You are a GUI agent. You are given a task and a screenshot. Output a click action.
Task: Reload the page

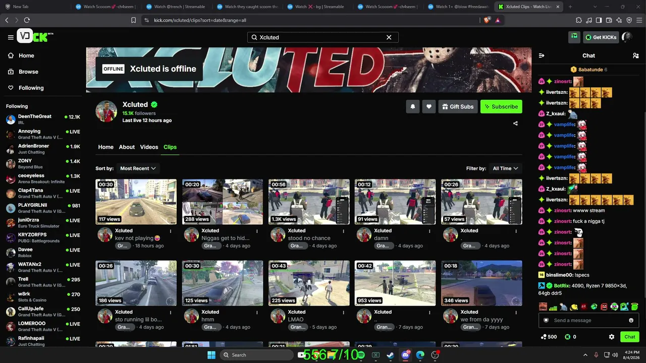click(x=27, y=20)
